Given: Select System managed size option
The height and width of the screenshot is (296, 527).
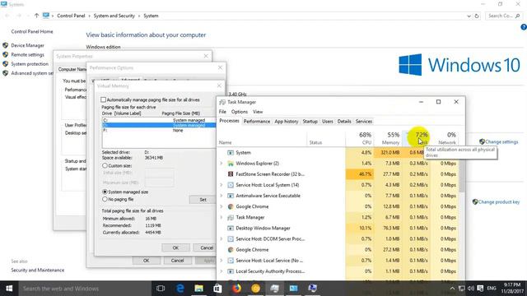Looking at the screenshot, I should 105,192.
